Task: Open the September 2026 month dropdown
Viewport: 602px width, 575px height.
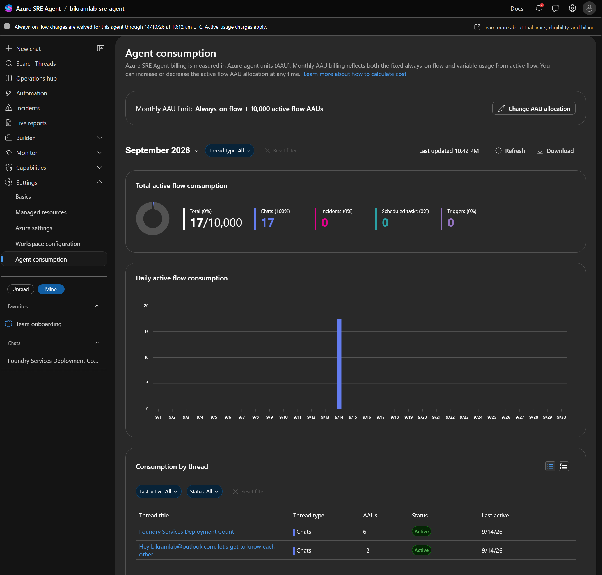Action: click(x=162, y=150)
